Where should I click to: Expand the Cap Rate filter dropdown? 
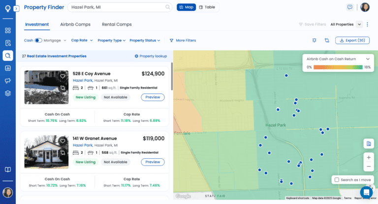82,40
